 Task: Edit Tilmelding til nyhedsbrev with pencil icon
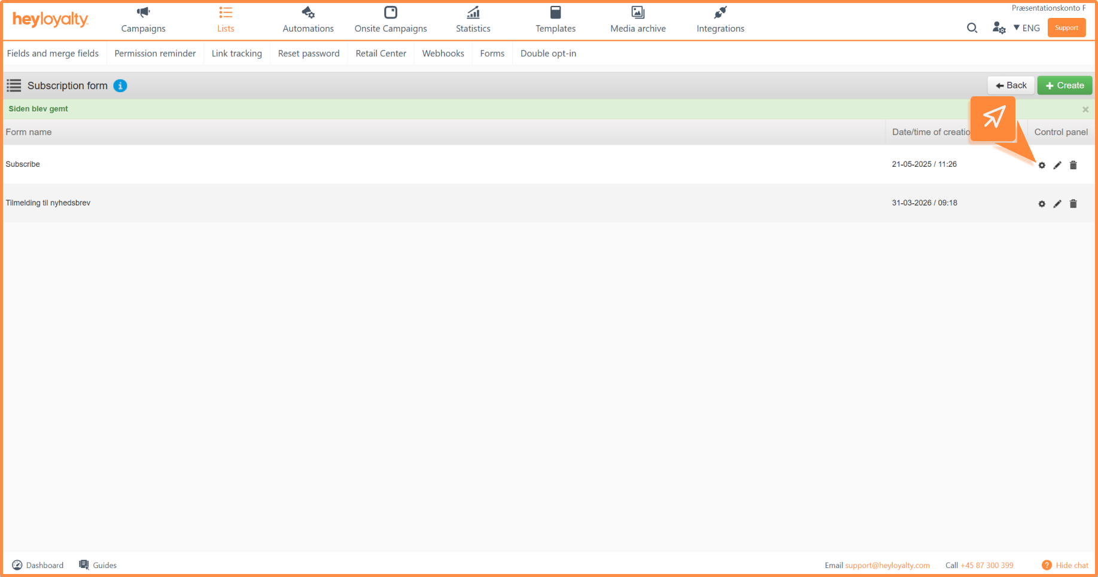1057,204
